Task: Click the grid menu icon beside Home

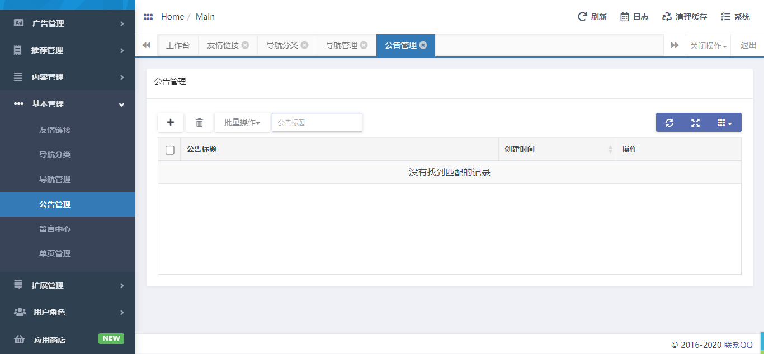Action: click(x=148, y=17)
